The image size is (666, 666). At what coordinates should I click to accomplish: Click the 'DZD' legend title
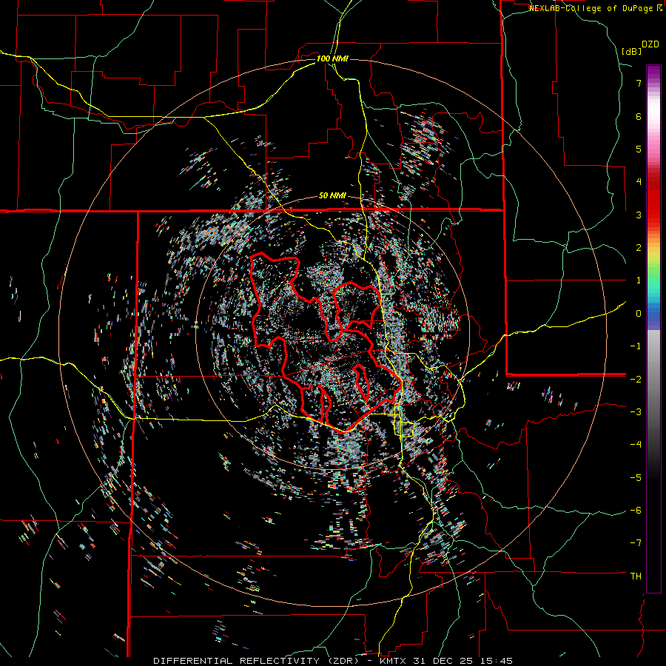pos(650,44)
